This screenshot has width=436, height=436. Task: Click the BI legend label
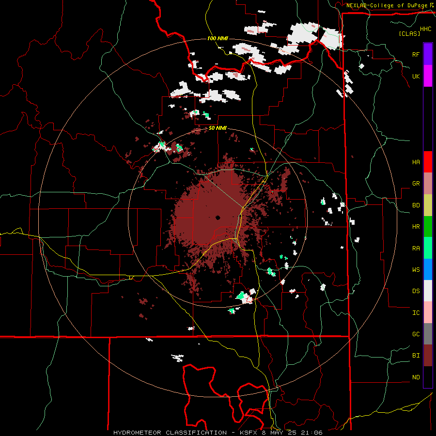pyautogui.click(x=416, y=356)
